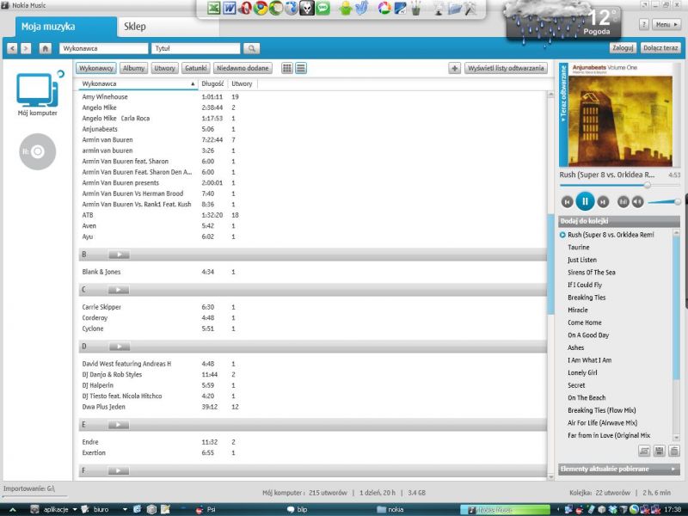Open the home page icon
This screenshot has height=516, width=688.
click(46, 48)
